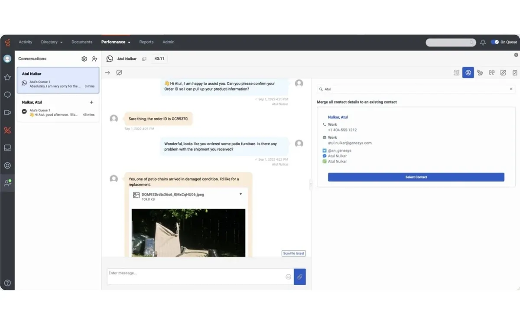Screen dimensions: 520x325
Task: Open the Documents menu
Action: pos(82,42)
